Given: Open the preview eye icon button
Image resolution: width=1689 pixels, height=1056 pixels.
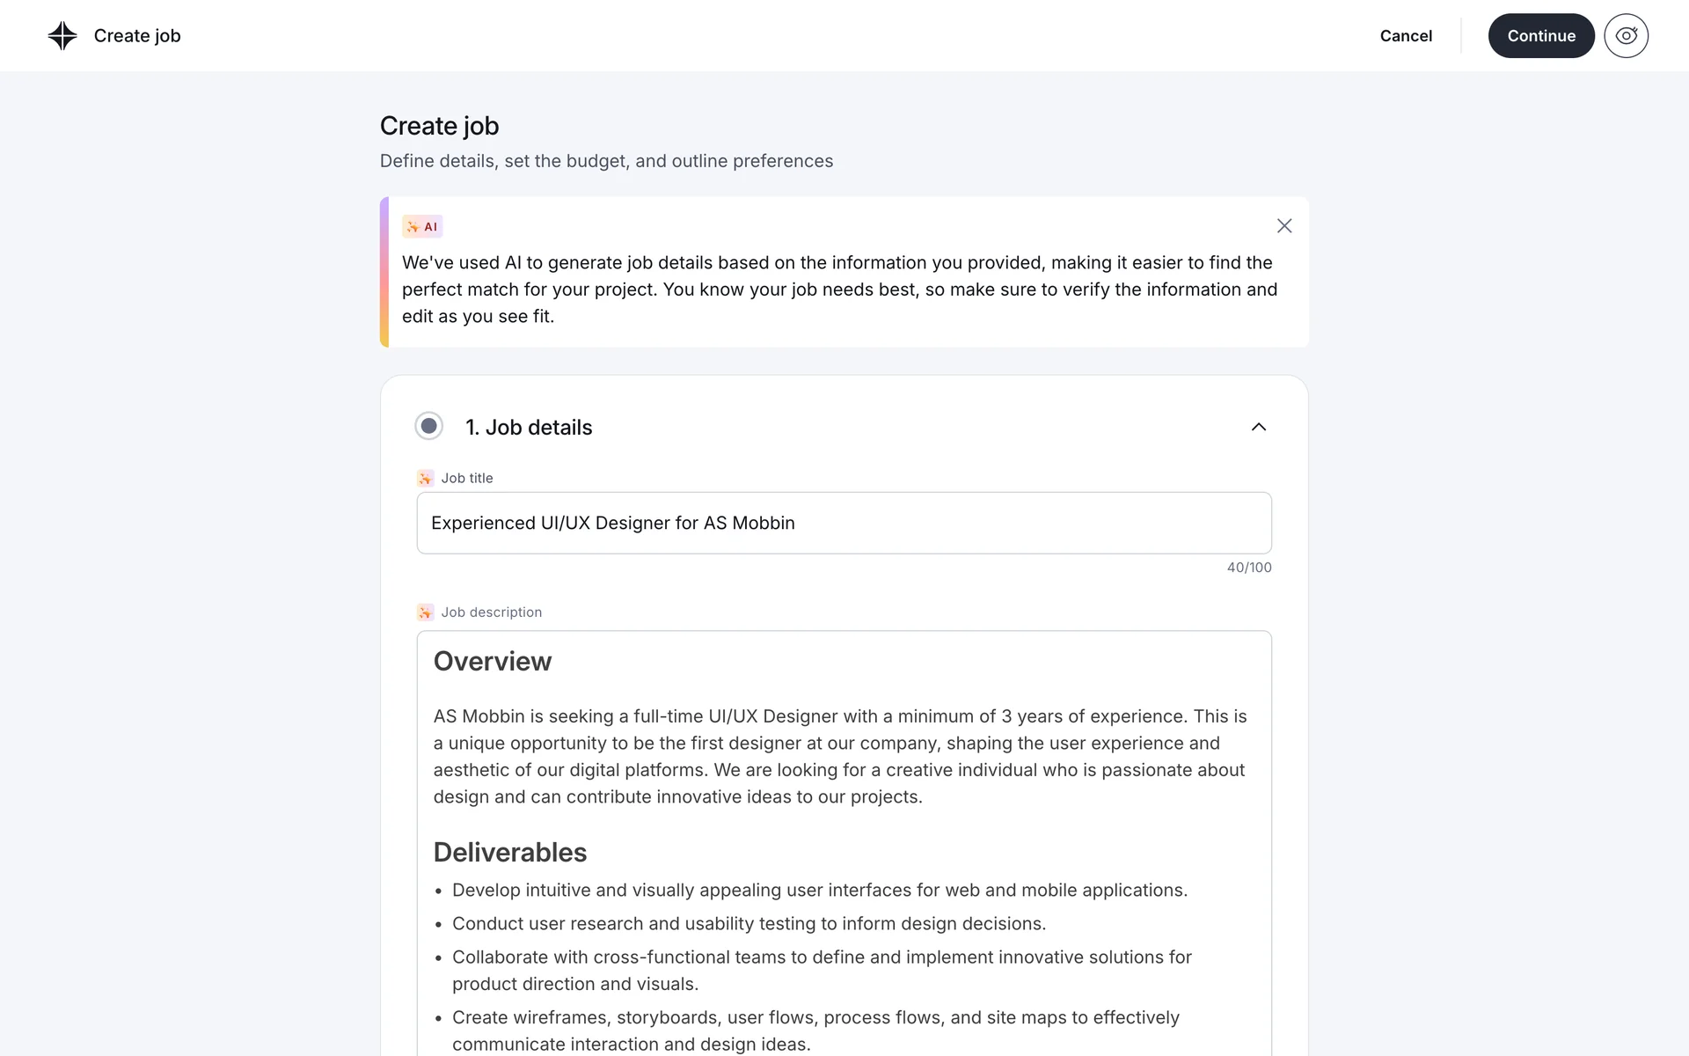Looking at the screenshot, I should 1626,36.
